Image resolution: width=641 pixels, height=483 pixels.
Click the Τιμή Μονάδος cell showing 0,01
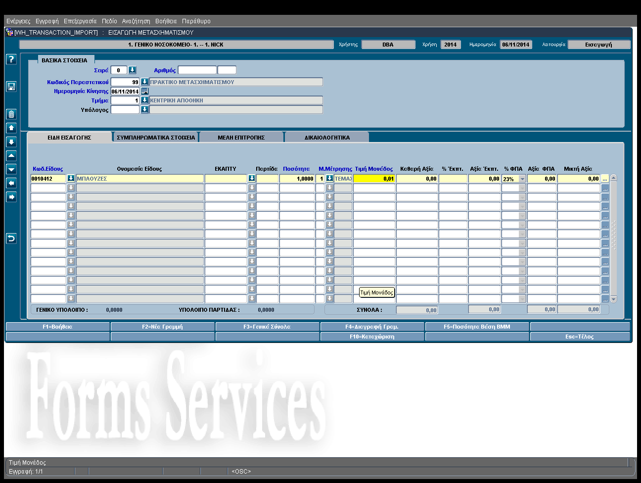374,179
